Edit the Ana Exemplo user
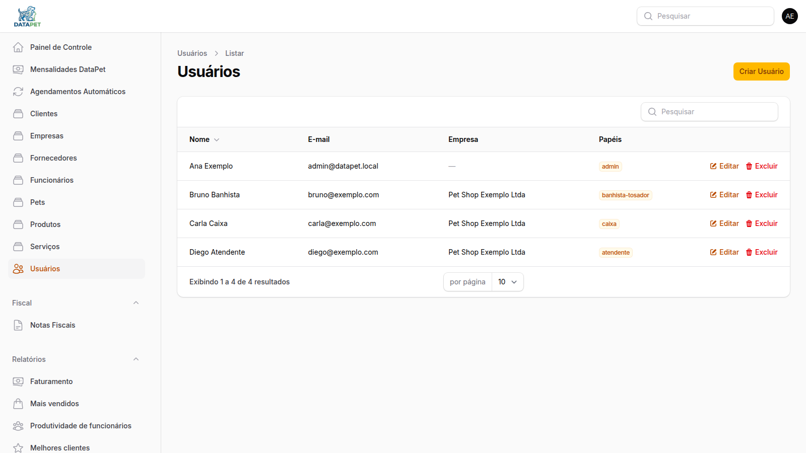The height and width of the screenshot is (453, 806). pyautogui.click(x=724, y=166)
